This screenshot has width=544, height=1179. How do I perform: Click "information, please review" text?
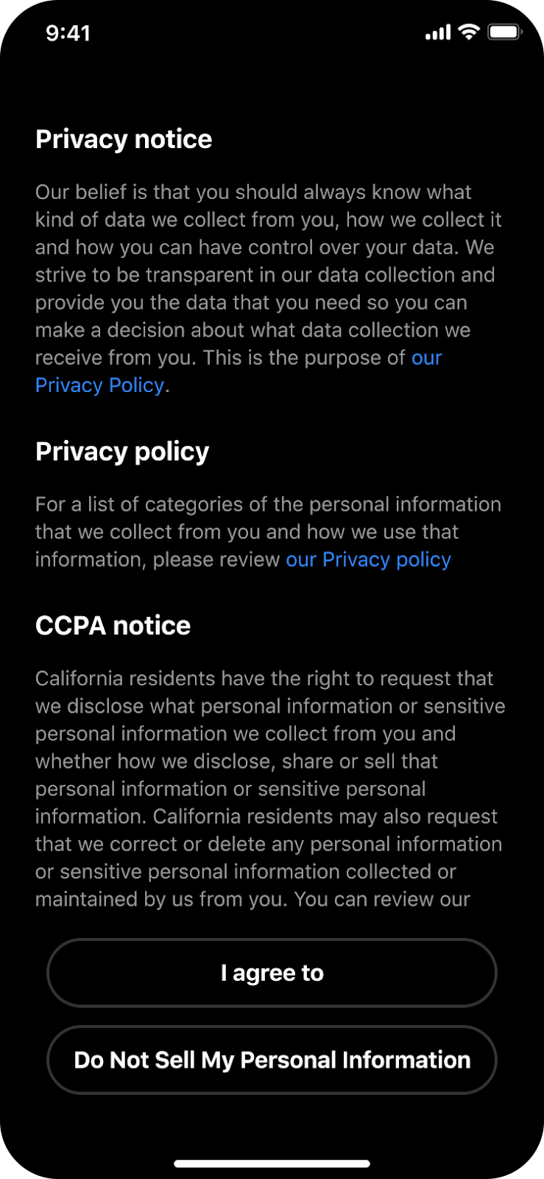coord(158,560)
